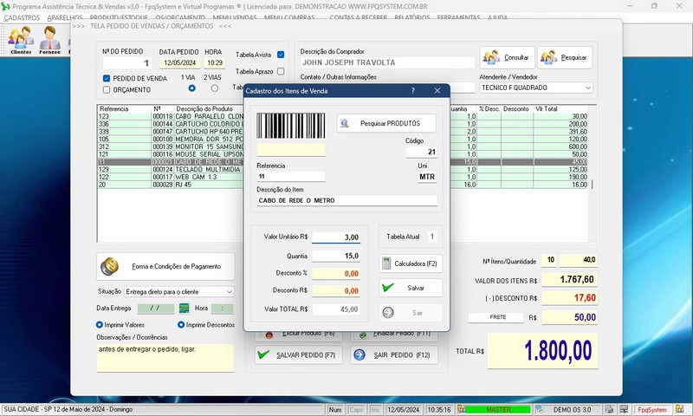Click the SAIR PEDIDO (F12) button
The height and width of the screenshot is (416, 693).
[394, 355]
